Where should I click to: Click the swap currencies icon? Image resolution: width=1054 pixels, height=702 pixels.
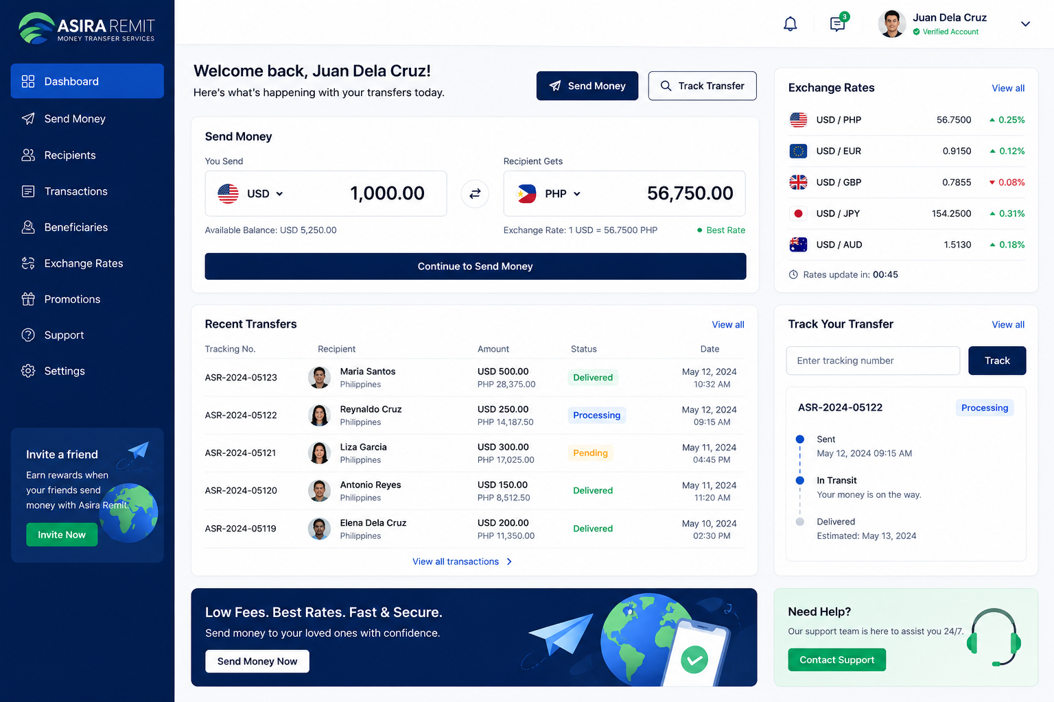coord(475,194)
